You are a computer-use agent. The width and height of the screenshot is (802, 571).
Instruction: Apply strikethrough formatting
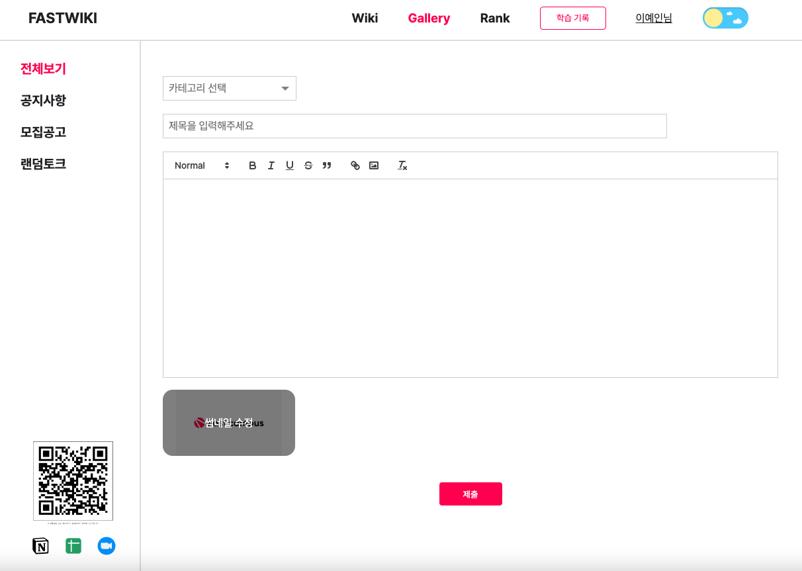coord(308,165)
